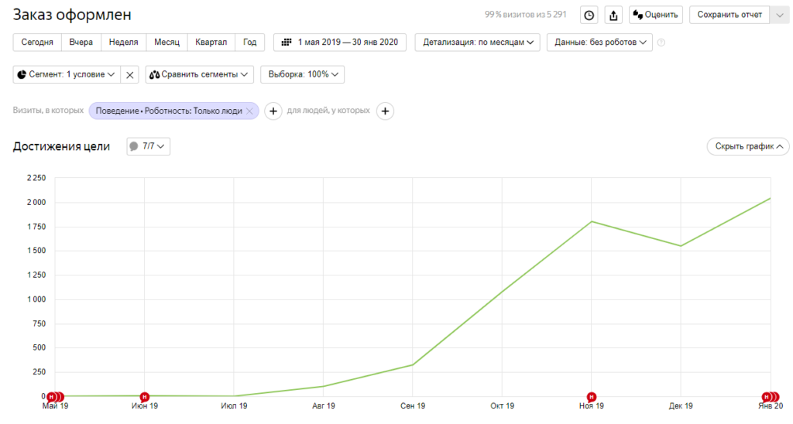Click the Достижения цели heading
The image size is (793, 424).
point(61,146)
